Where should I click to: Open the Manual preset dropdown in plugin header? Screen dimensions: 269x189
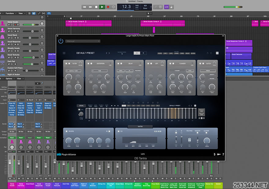pos(83,41)
